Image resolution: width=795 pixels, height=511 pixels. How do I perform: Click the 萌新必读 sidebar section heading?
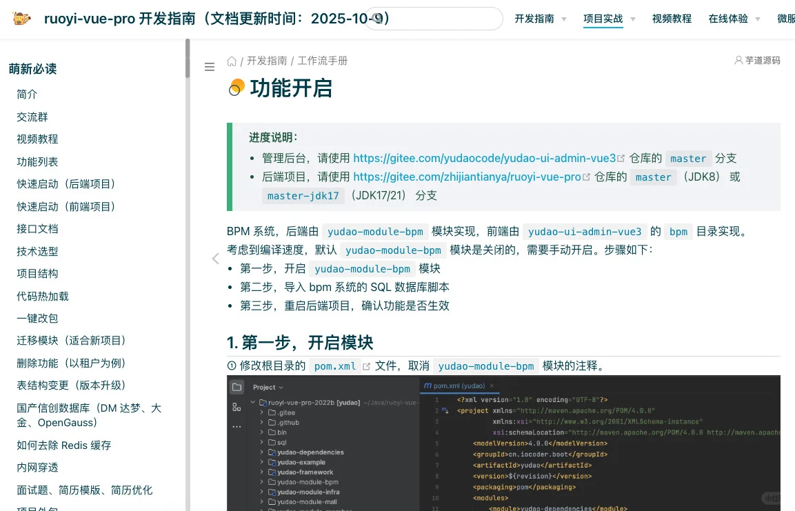33,69
